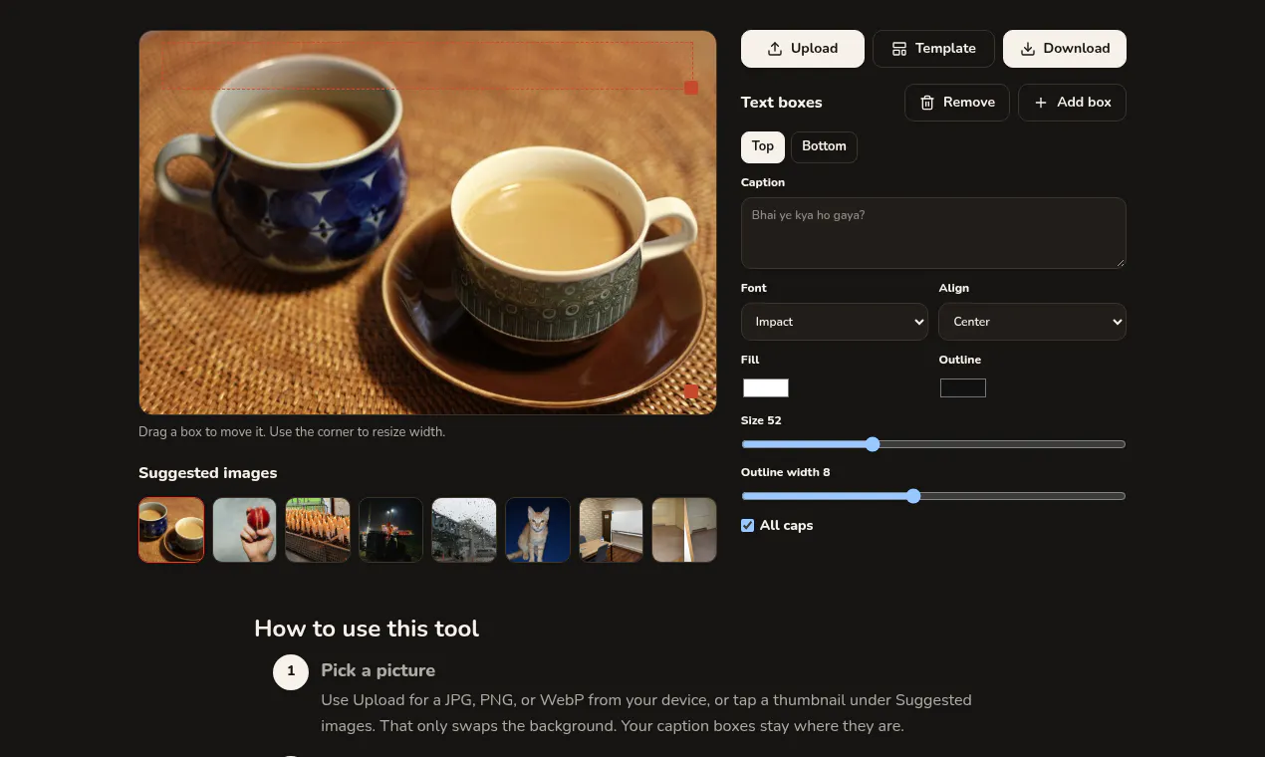This screenshot has width=1265, height=757.
Task: Click the plus icon on Add box
Action: coord(1041,103)
